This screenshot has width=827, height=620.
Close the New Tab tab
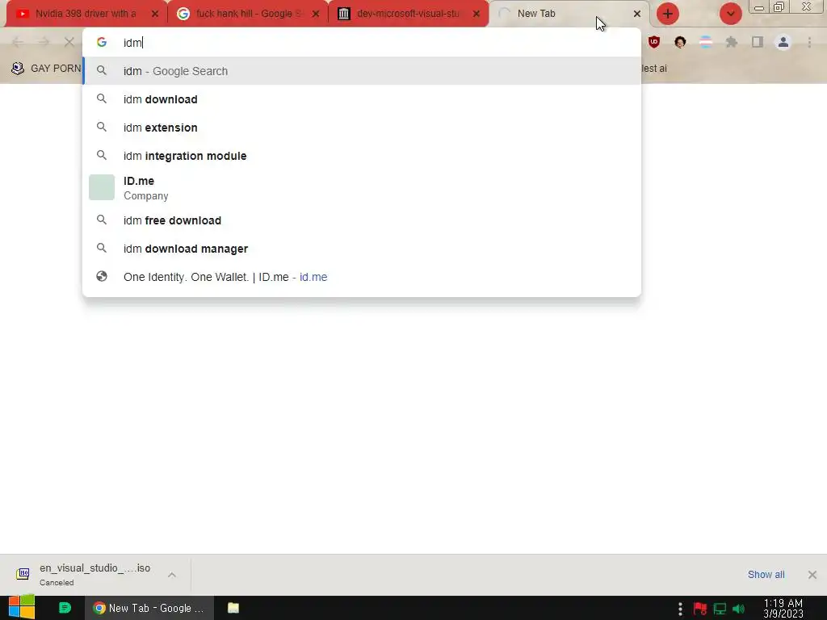pyautogui.click(x=637, y=14)
